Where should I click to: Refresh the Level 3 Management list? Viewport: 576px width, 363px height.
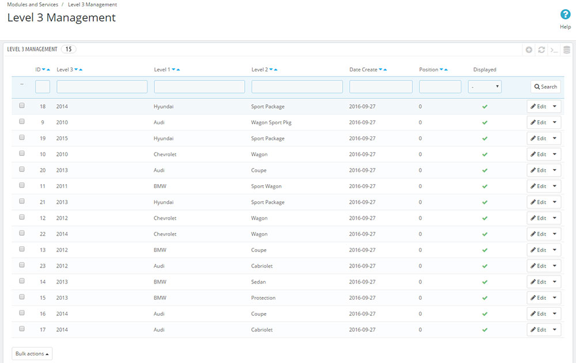pyautogui.click(x=541, y=49)
